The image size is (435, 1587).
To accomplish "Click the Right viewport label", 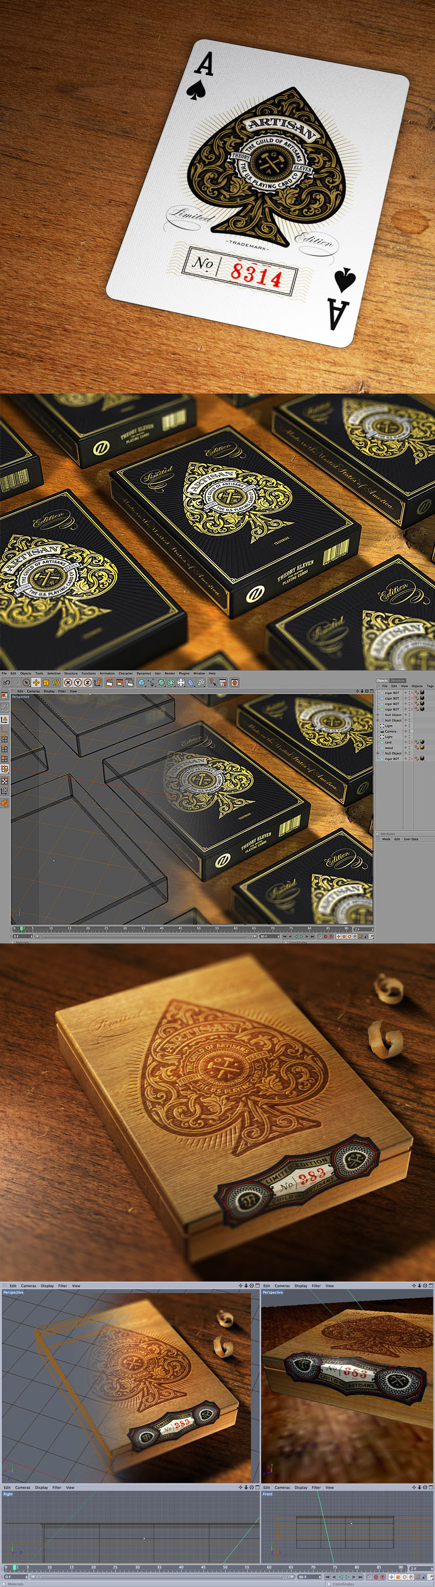I will pyautogui.click(x=7, y=1494).
